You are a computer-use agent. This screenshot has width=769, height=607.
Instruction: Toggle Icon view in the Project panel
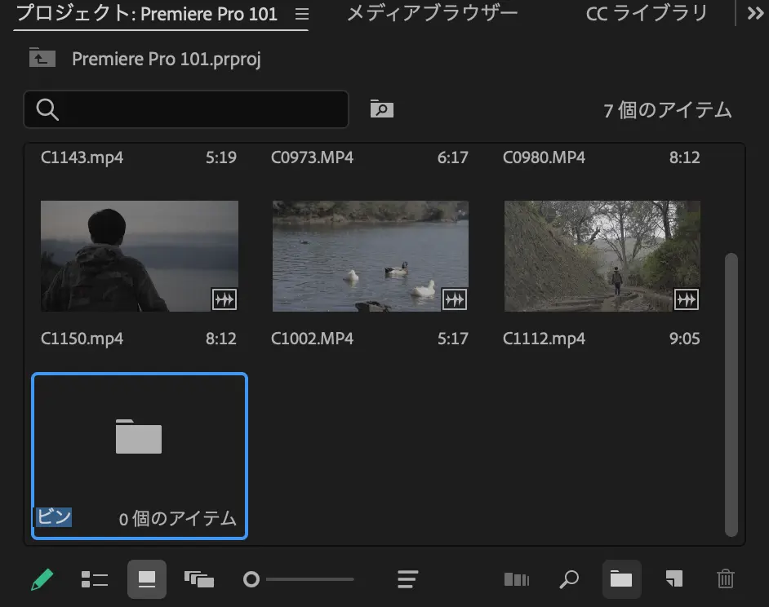[x=147, y=579]
